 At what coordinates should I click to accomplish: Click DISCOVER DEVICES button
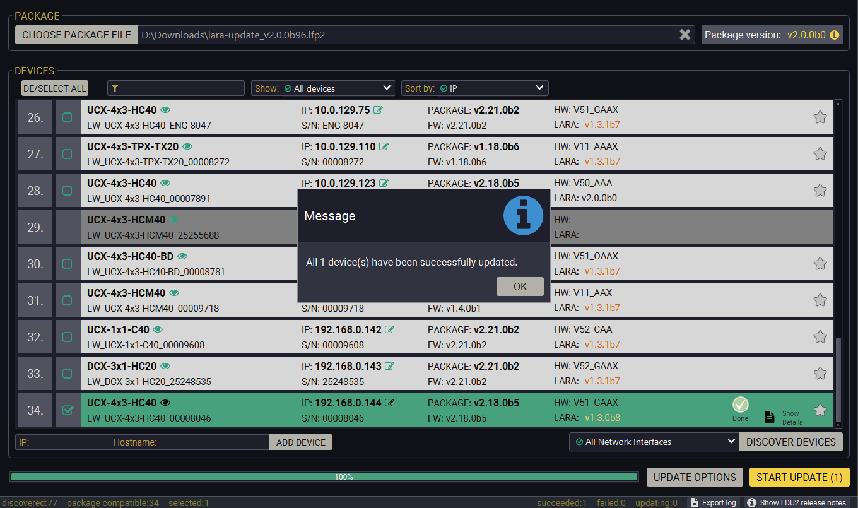pos(791,442)
